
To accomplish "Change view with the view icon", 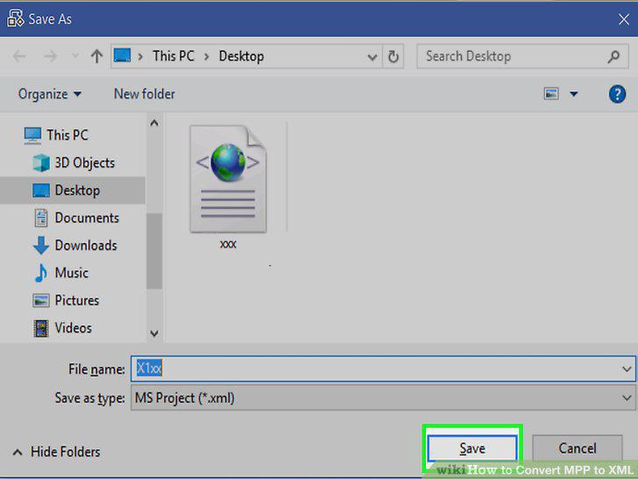I will pos(551,94).
